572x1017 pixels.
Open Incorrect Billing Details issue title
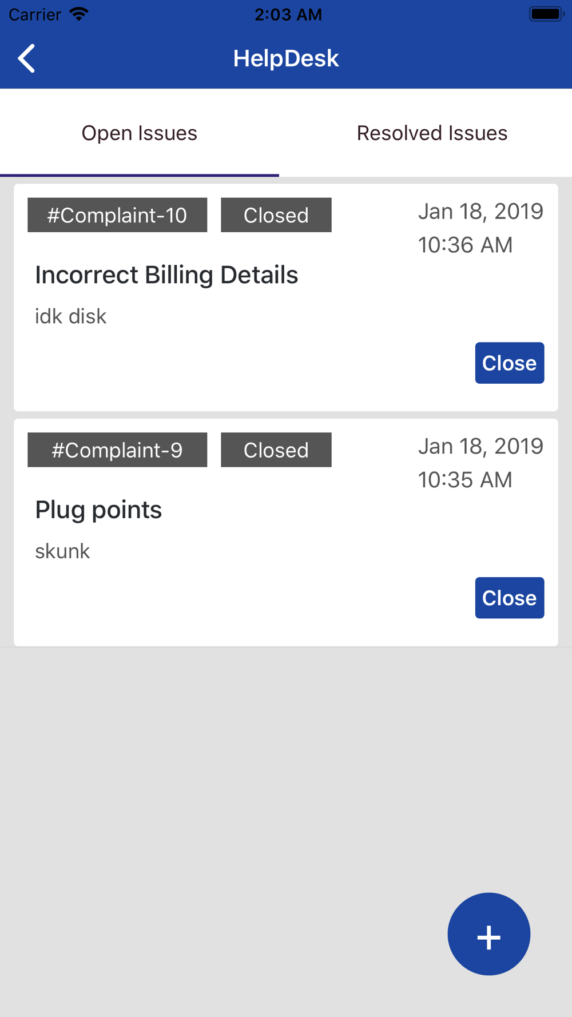click(x=166, y=275)
